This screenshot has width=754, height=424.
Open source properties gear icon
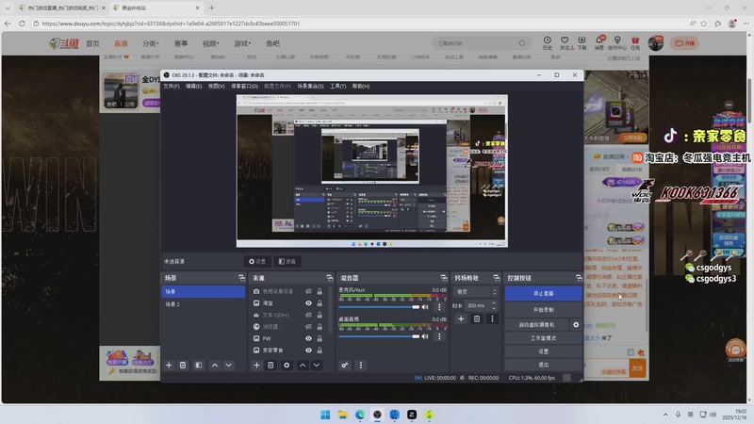pyautogui.click(x=287, y=365)
